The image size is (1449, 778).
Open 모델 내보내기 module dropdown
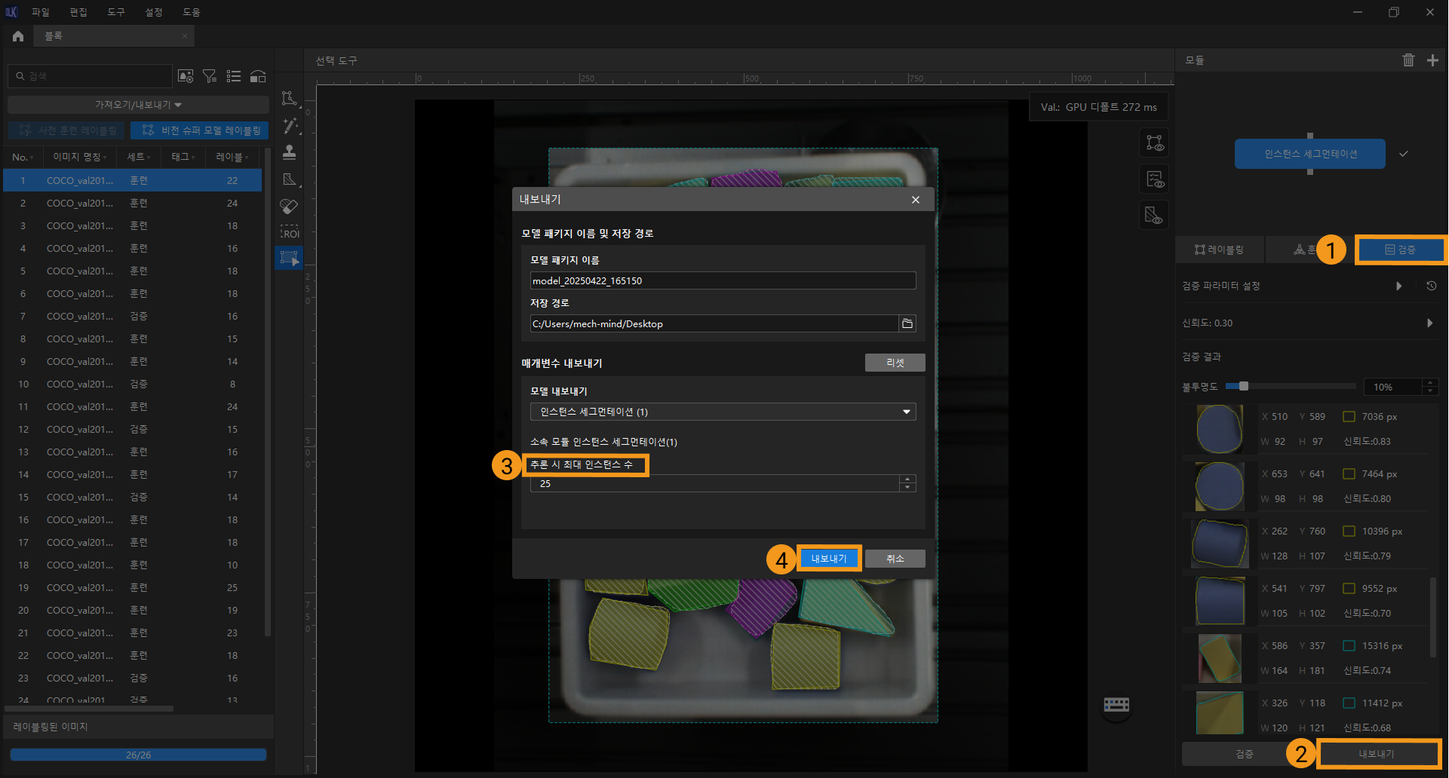[723, 412]
